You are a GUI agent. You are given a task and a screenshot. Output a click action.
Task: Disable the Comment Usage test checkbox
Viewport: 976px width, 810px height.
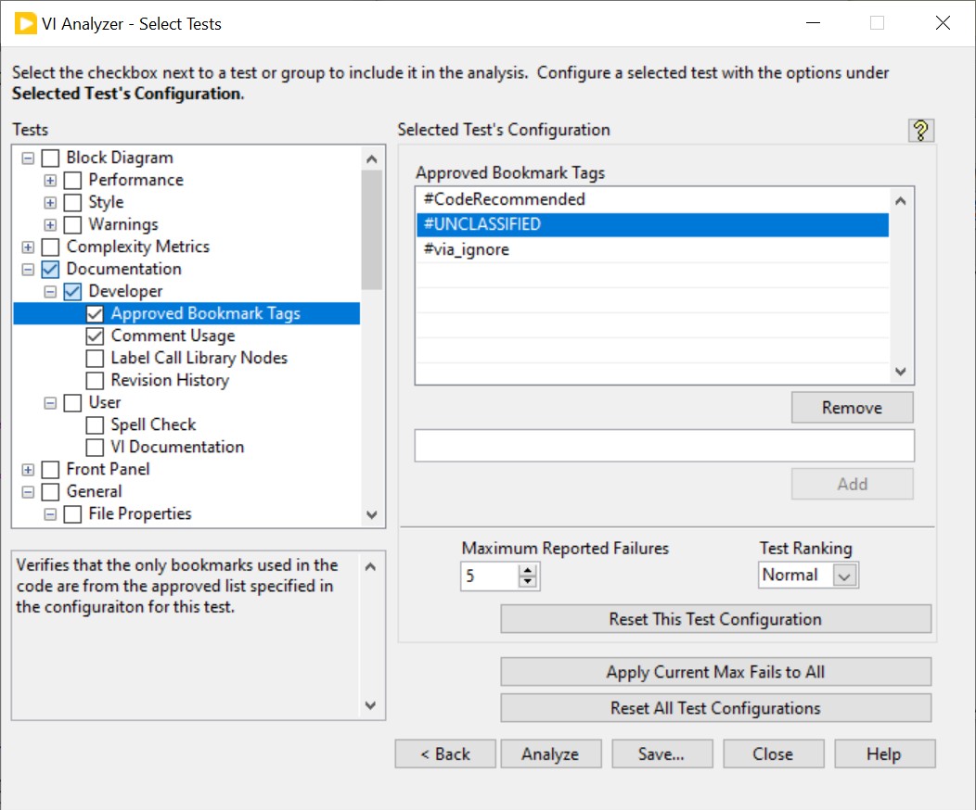[95, 336]
